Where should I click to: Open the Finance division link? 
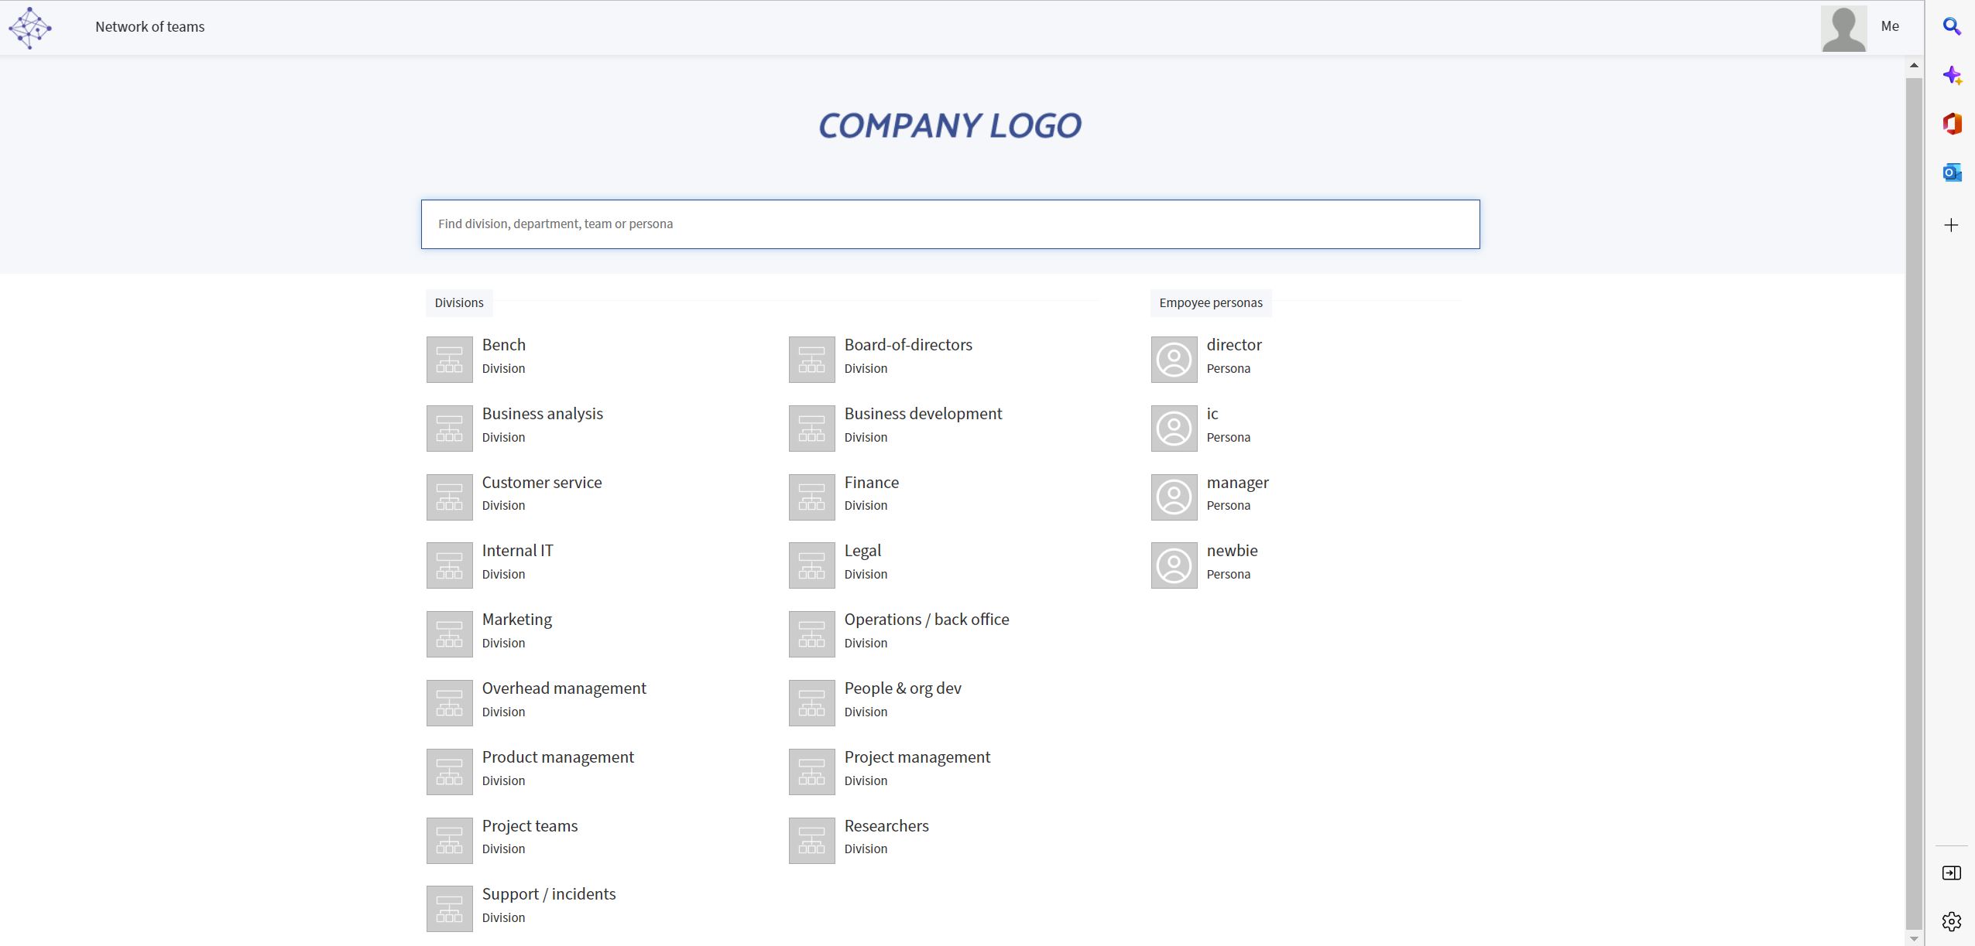click(x=871, y=483)
